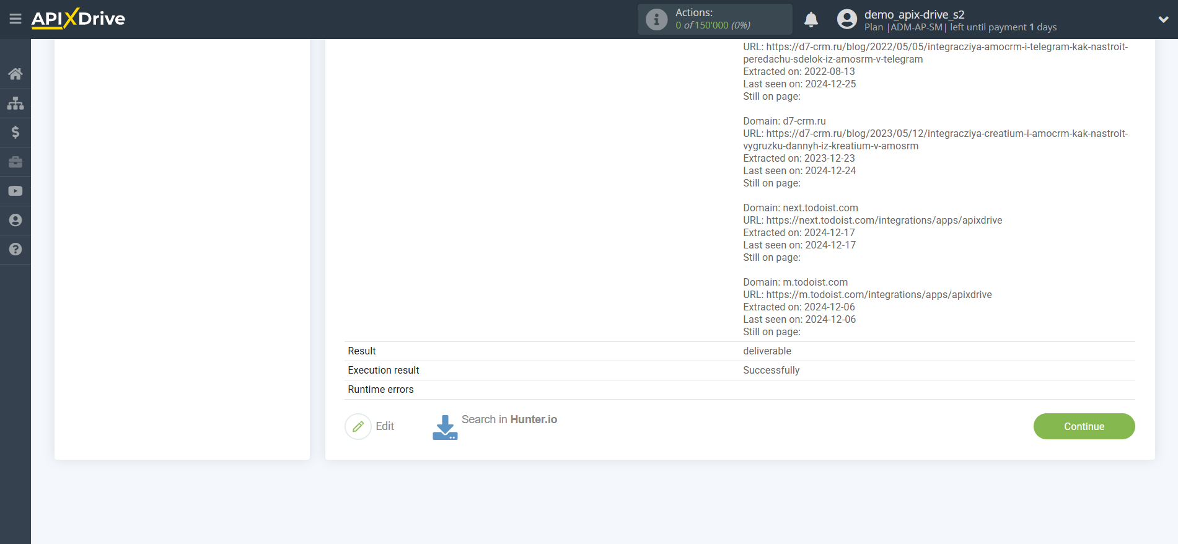Image resolution: width=1178 pixels, height=544 pixels.
Task: Select the 'deliverable' result value
Action: pyautogui.click(x=767, y=351)
